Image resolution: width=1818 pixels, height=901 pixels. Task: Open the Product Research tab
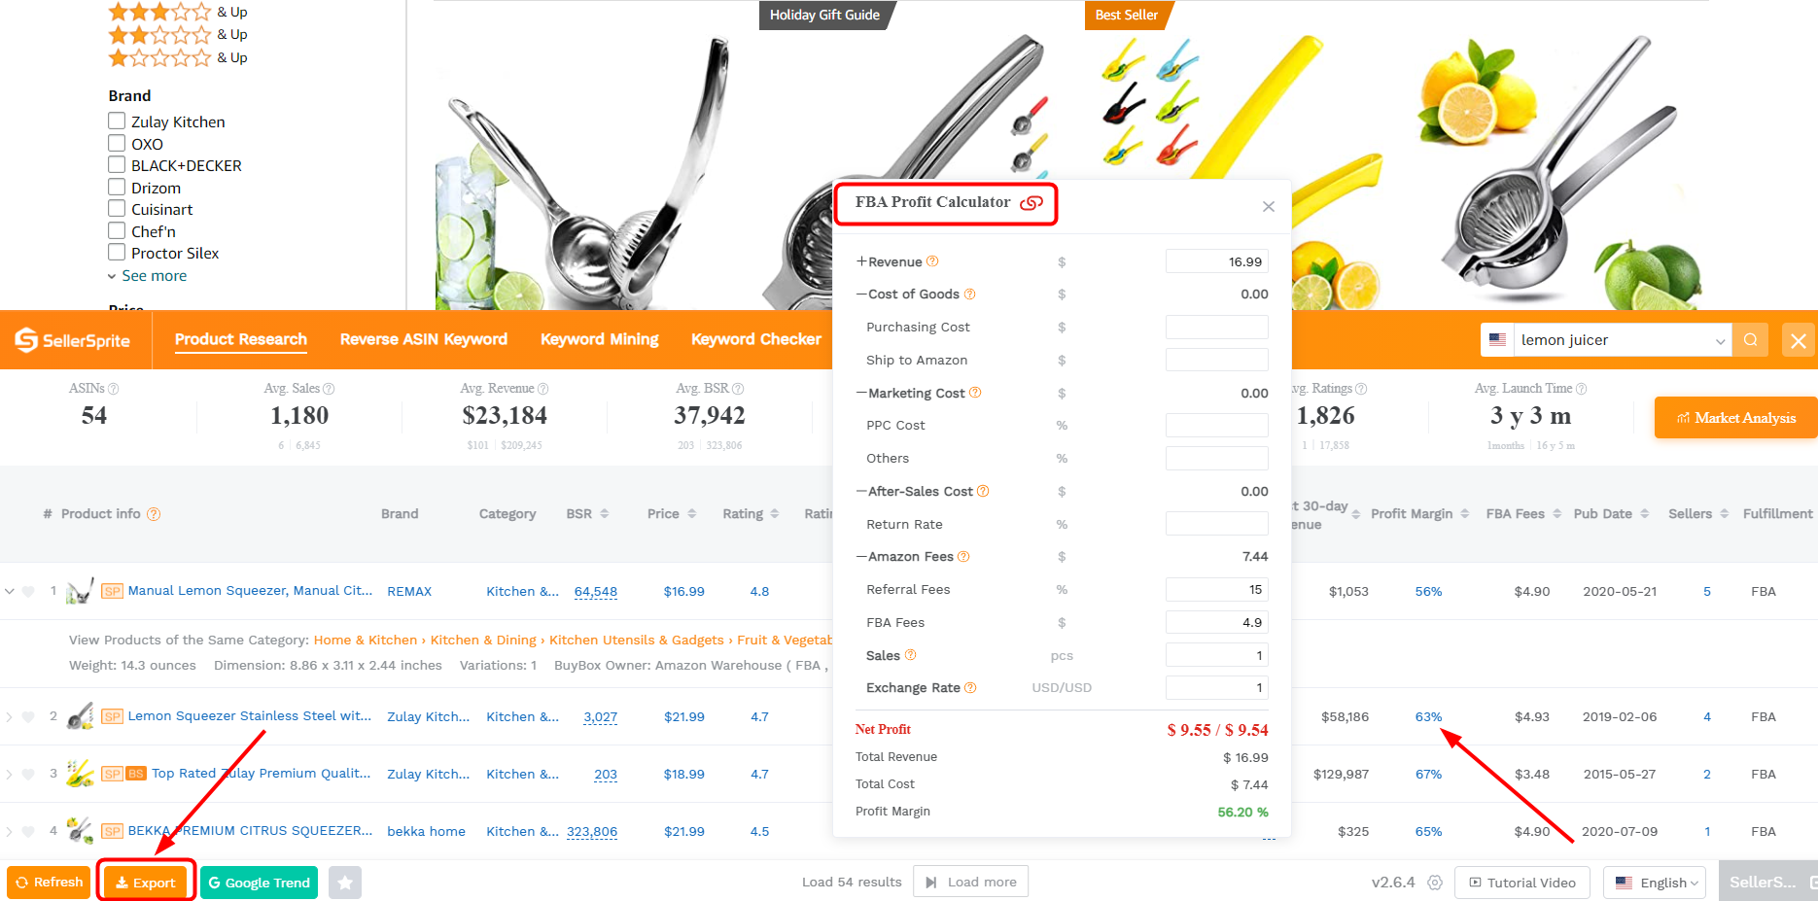click(241, 339)
